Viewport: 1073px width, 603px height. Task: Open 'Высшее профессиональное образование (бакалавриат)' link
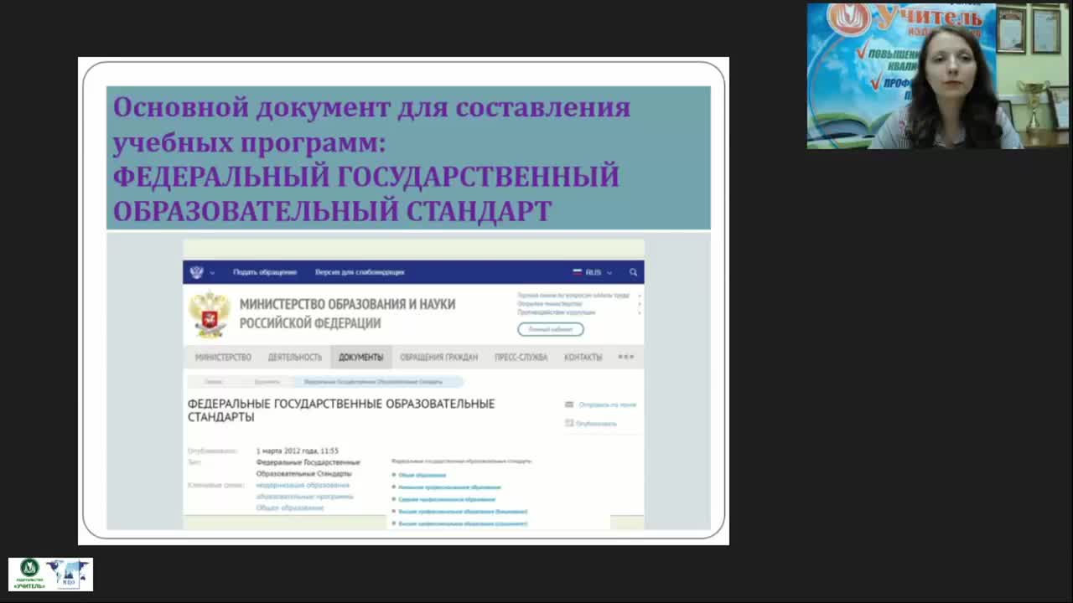click(463, 511)
